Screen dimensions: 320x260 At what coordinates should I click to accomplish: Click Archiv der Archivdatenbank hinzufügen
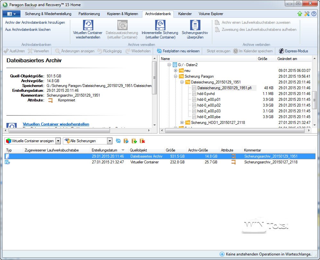(x=35, y=22)
